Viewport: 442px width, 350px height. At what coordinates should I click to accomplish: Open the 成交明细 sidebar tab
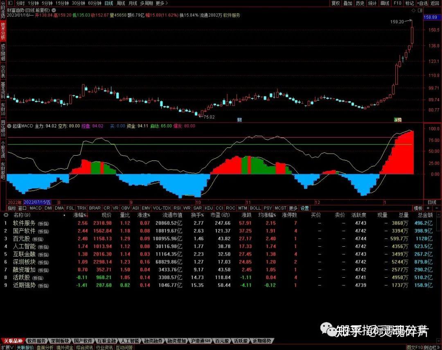(x=3, y=52)
